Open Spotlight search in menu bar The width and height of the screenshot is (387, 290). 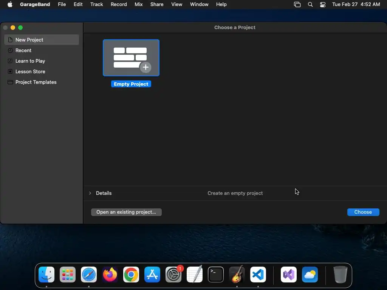point(310,5)
